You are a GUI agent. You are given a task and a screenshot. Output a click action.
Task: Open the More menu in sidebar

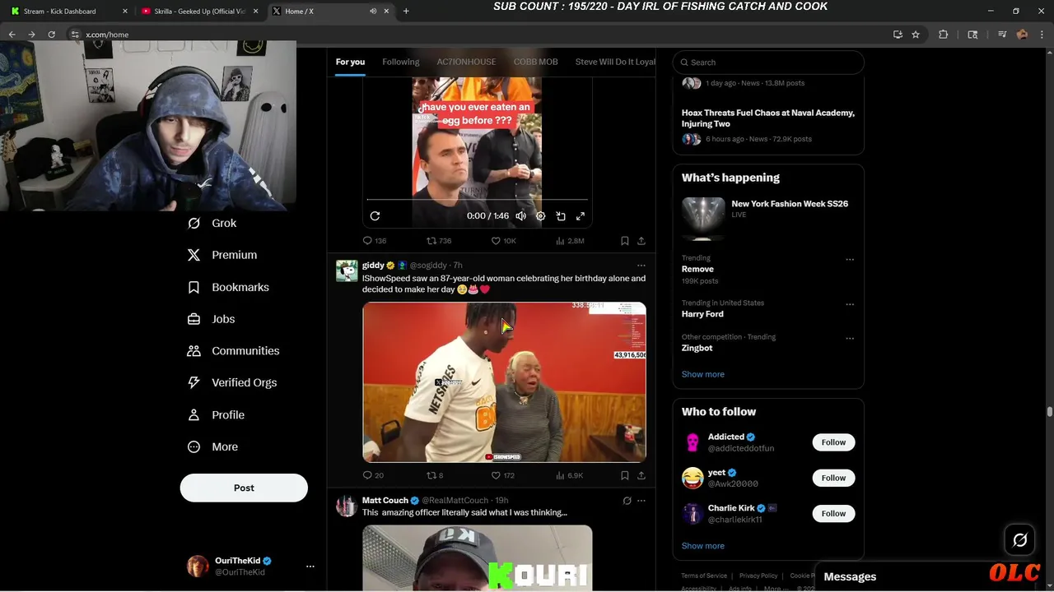coord(213,446)
